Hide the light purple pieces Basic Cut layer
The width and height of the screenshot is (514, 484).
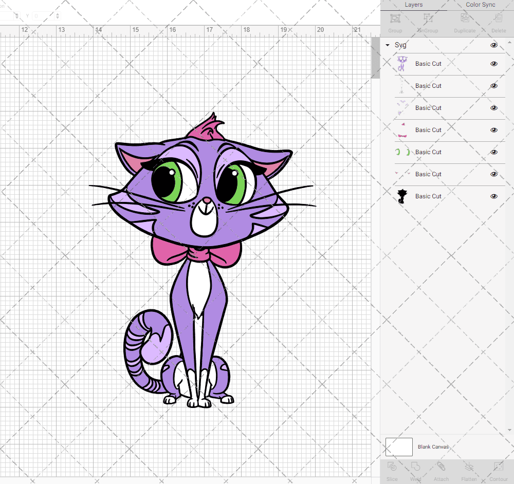tap(494, 108)
